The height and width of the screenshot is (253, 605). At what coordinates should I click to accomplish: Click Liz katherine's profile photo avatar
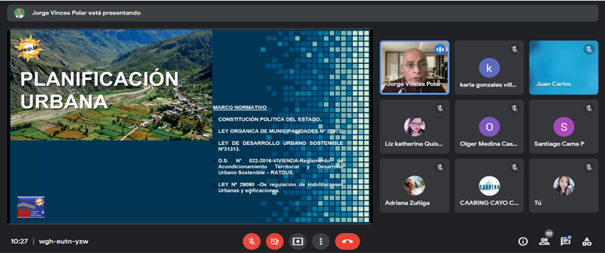414,126
